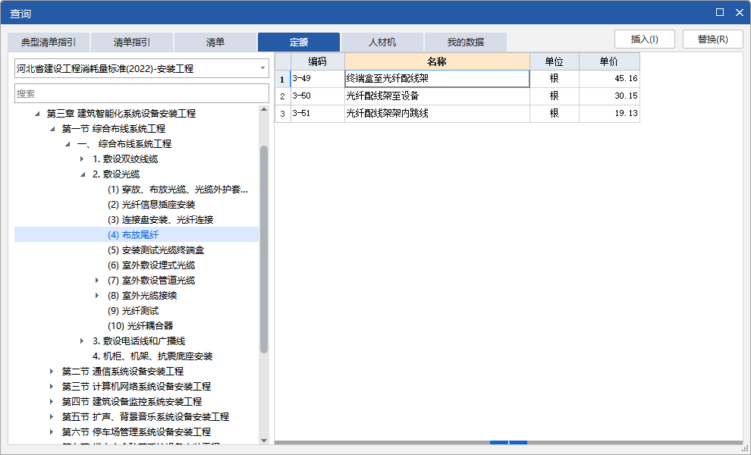Select (10) 光纤耦合器 tree item

click(140, 325)
